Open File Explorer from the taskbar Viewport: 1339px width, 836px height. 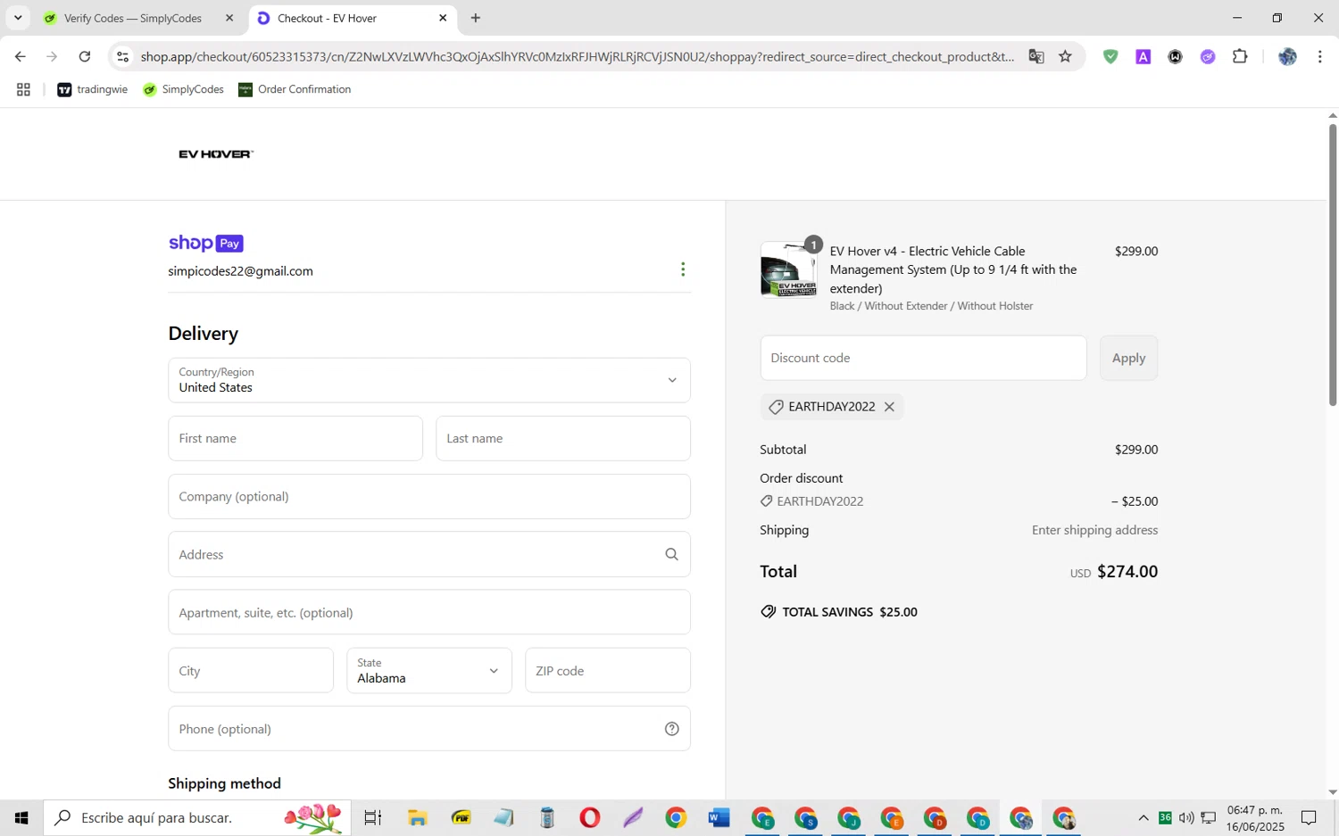tap(417, 817)
